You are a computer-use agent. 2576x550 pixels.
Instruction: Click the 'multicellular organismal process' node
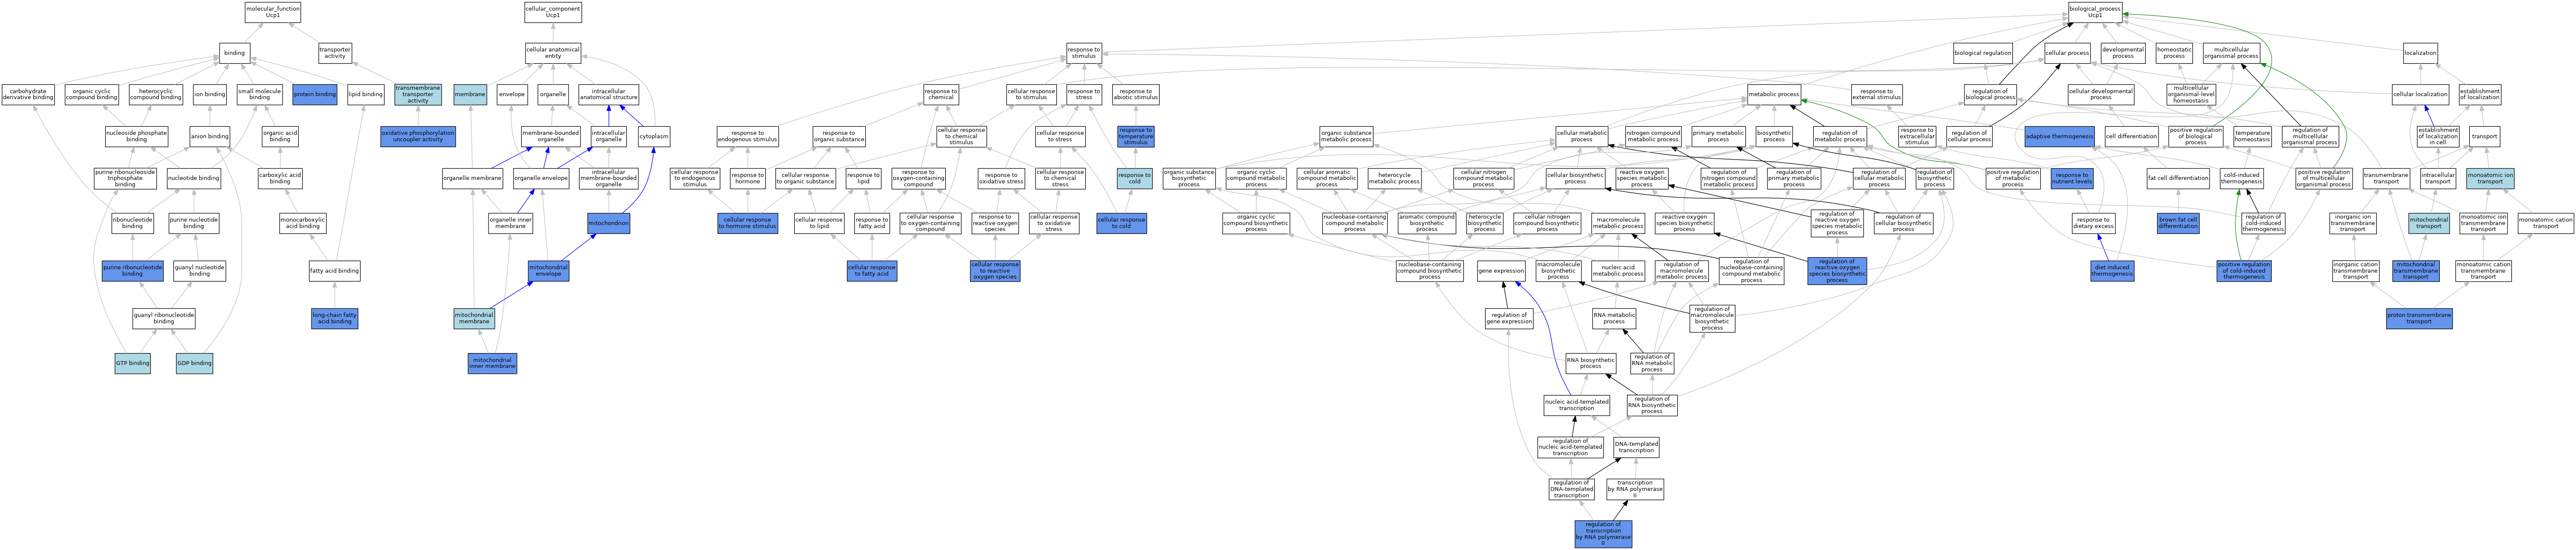point(2231,53)
